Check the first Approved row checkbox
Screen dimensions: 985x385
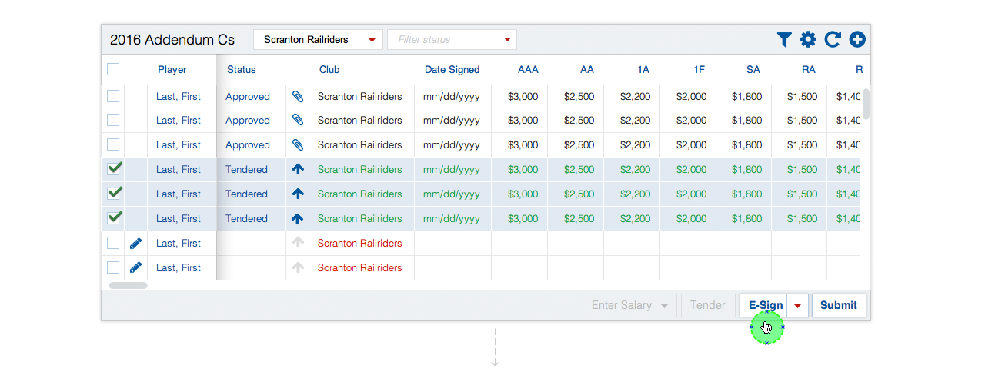point(113,96)
